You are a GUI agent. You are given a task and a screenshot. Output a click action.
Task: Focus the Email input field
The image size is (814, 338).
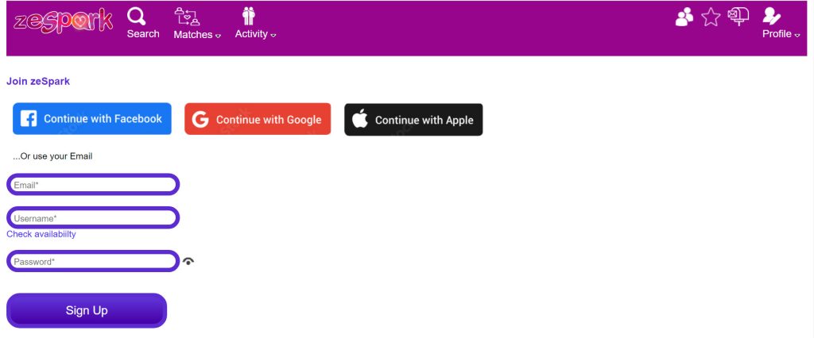93,185
